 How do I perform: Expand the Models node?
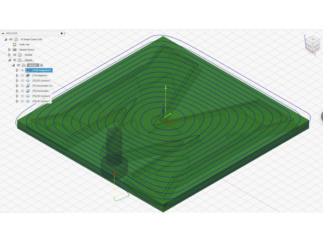click(9, 55)
